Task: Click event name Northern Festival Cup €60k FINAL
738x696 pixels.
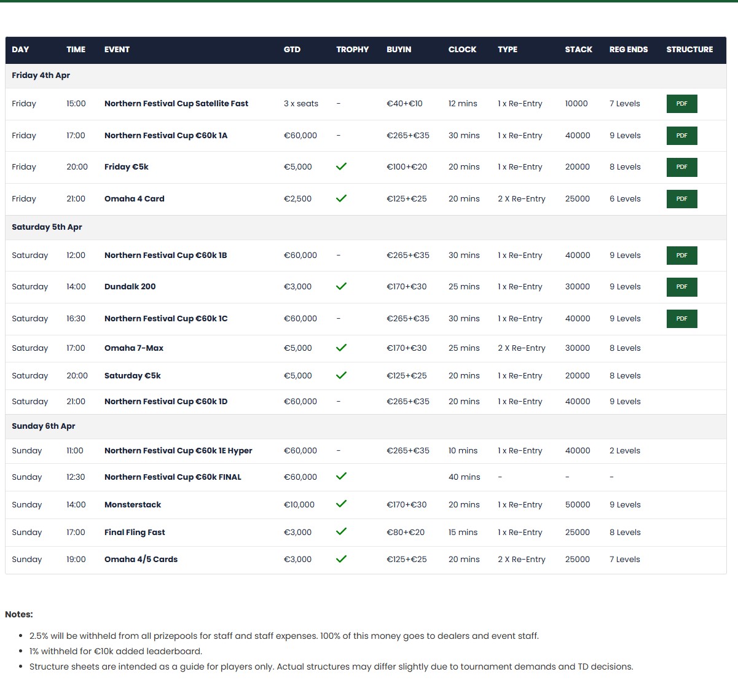Action: coord(173,477)
